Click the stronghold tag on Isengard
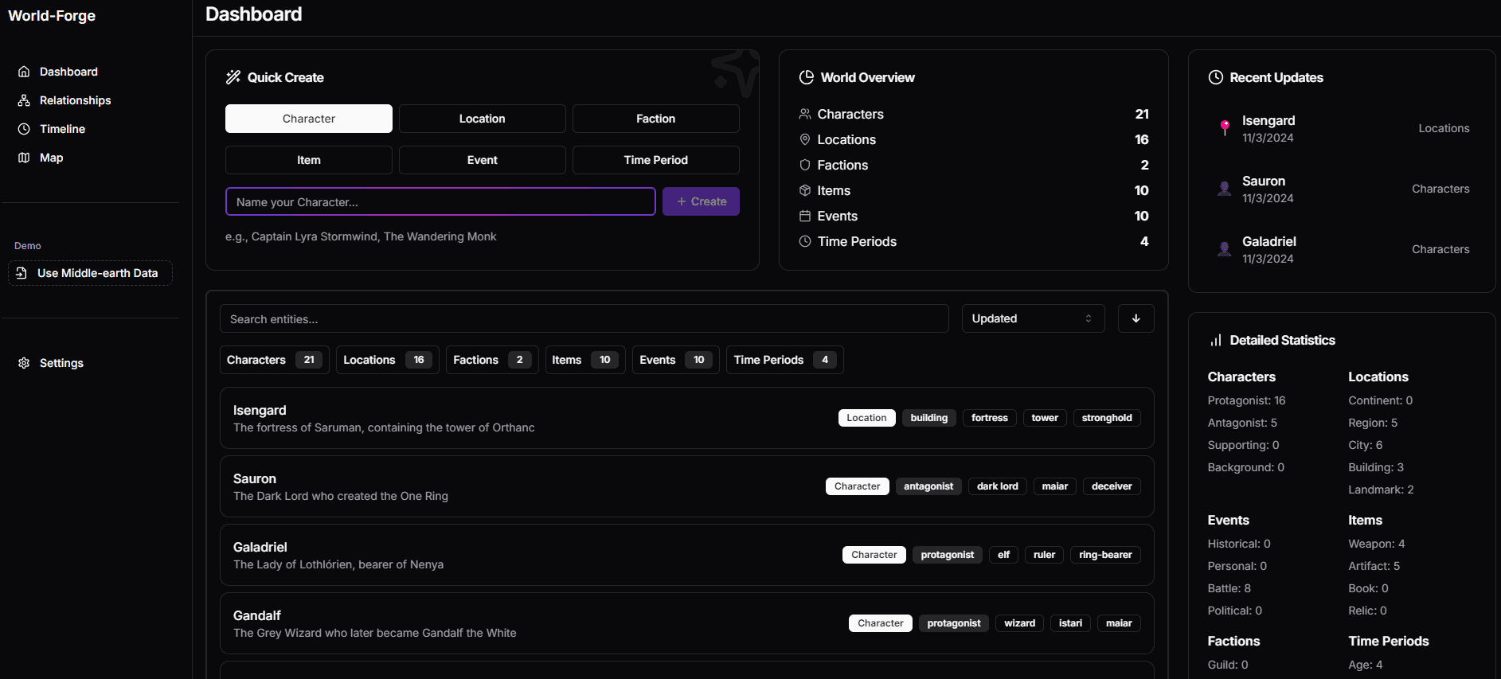Screen dimensions: 1501x679 pyautogui.click(x=1107, y=418)
